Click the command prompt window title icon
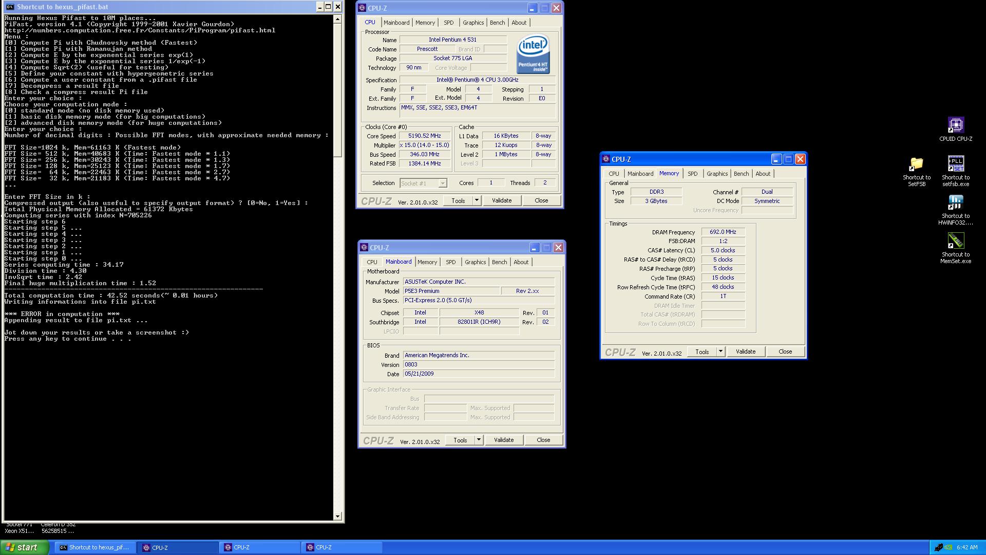986x555 pixels. 10,7
